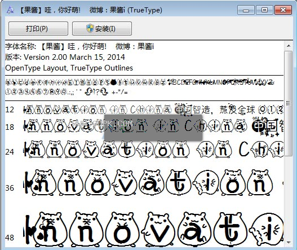The image size is (297, 250).
Task: Click the letter 'C' in the 24-size row
Action: pyautogui.click(x=244, y=150)
